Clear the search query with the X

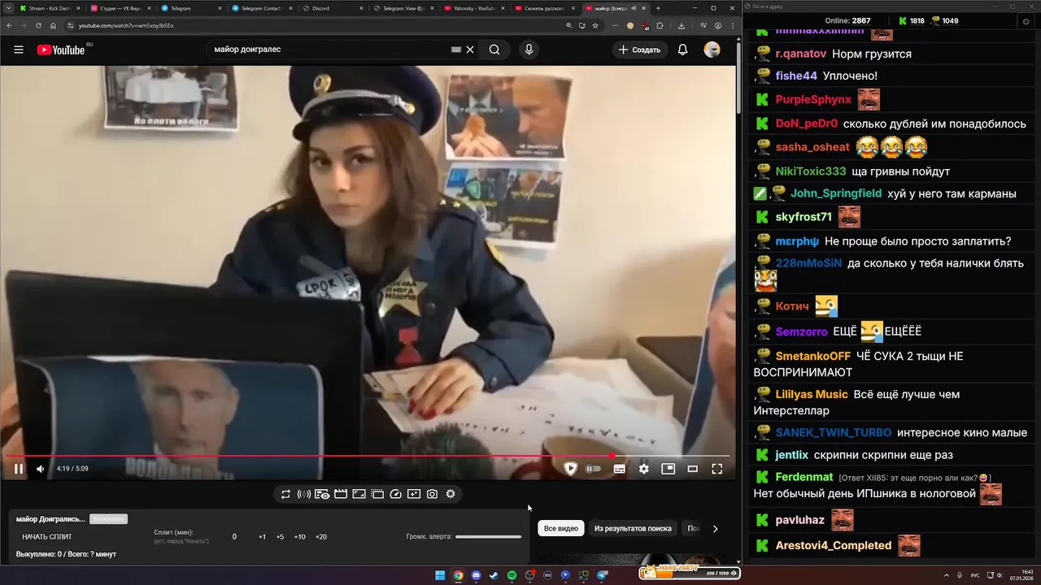[x=470, y=50]
